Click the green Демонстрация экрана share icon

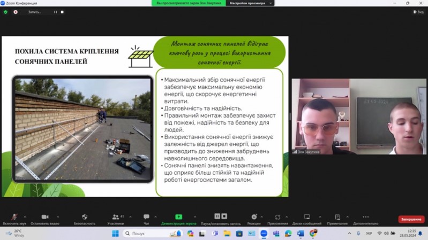coord(178,217)
